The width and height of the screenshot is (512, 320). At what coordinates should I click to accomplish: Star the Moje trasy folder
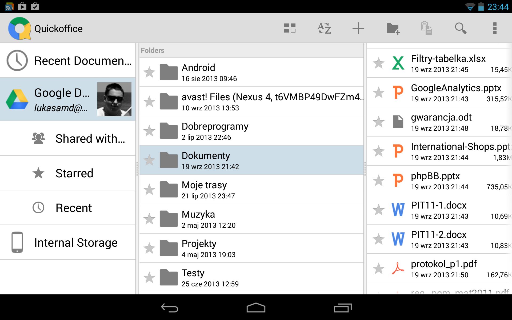tap(149, 190)
